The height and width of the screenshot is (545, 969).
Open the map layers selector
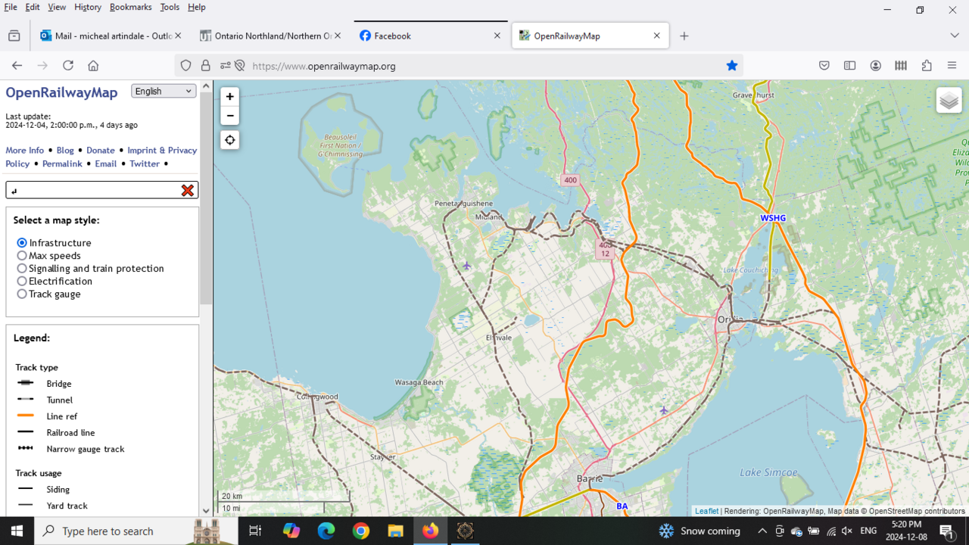(949, 100)
